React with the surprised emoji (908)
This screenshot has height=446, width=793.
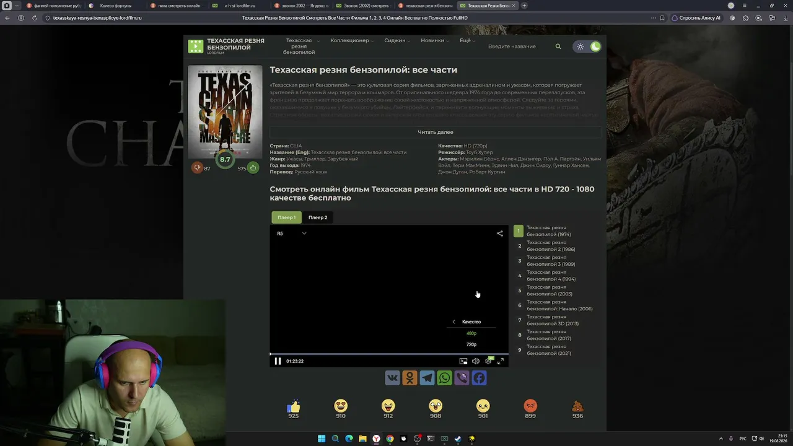(x=436, y=406)
